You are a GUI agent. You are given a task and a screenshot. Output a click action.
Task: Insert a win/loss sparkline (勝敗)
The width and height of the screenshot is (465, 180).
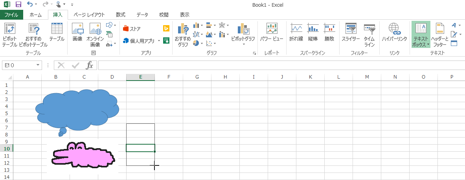[329, 32]
